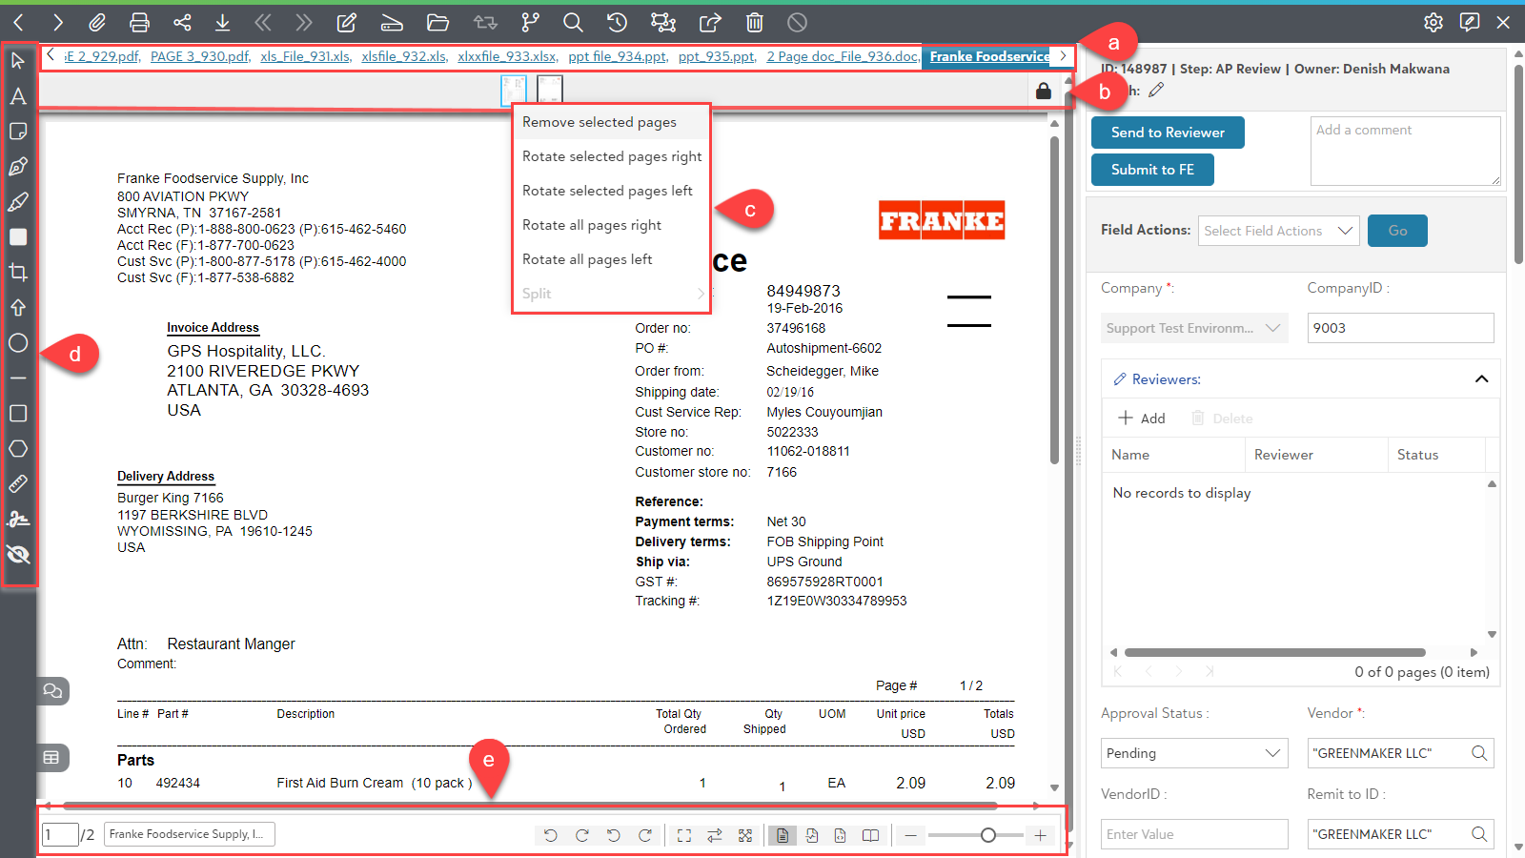
Task: Click the zoom slider handle
Action: coord(988,835)
